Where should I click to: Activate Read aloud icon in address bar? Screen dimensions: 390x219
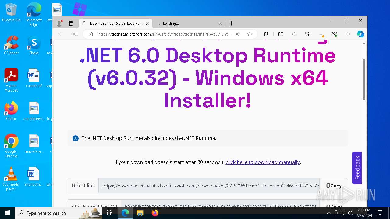(x=238, y=34)
